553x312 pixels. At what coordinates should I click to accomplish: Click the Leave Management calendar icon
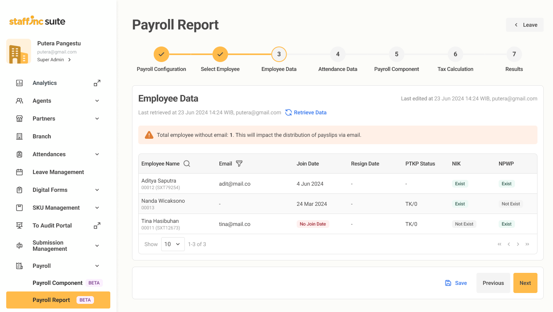[x=19, y=172]
